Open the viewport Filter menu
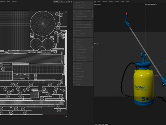 [x=122, y=2]
